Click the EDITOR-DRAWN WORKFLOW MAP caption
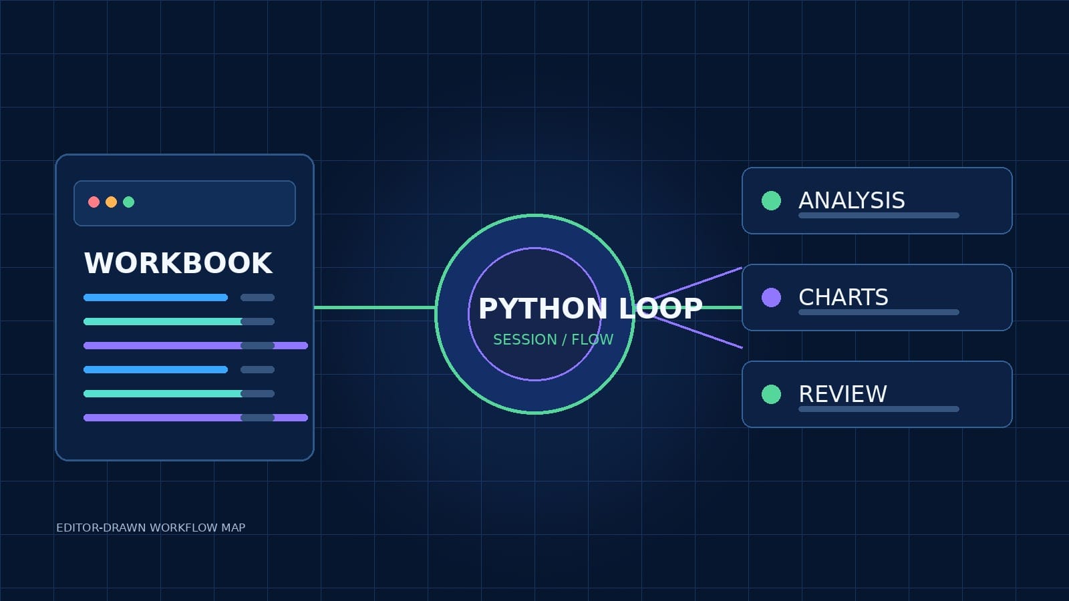The width and height of the screenshot is (1069, 601). click(x=151, y=528)
